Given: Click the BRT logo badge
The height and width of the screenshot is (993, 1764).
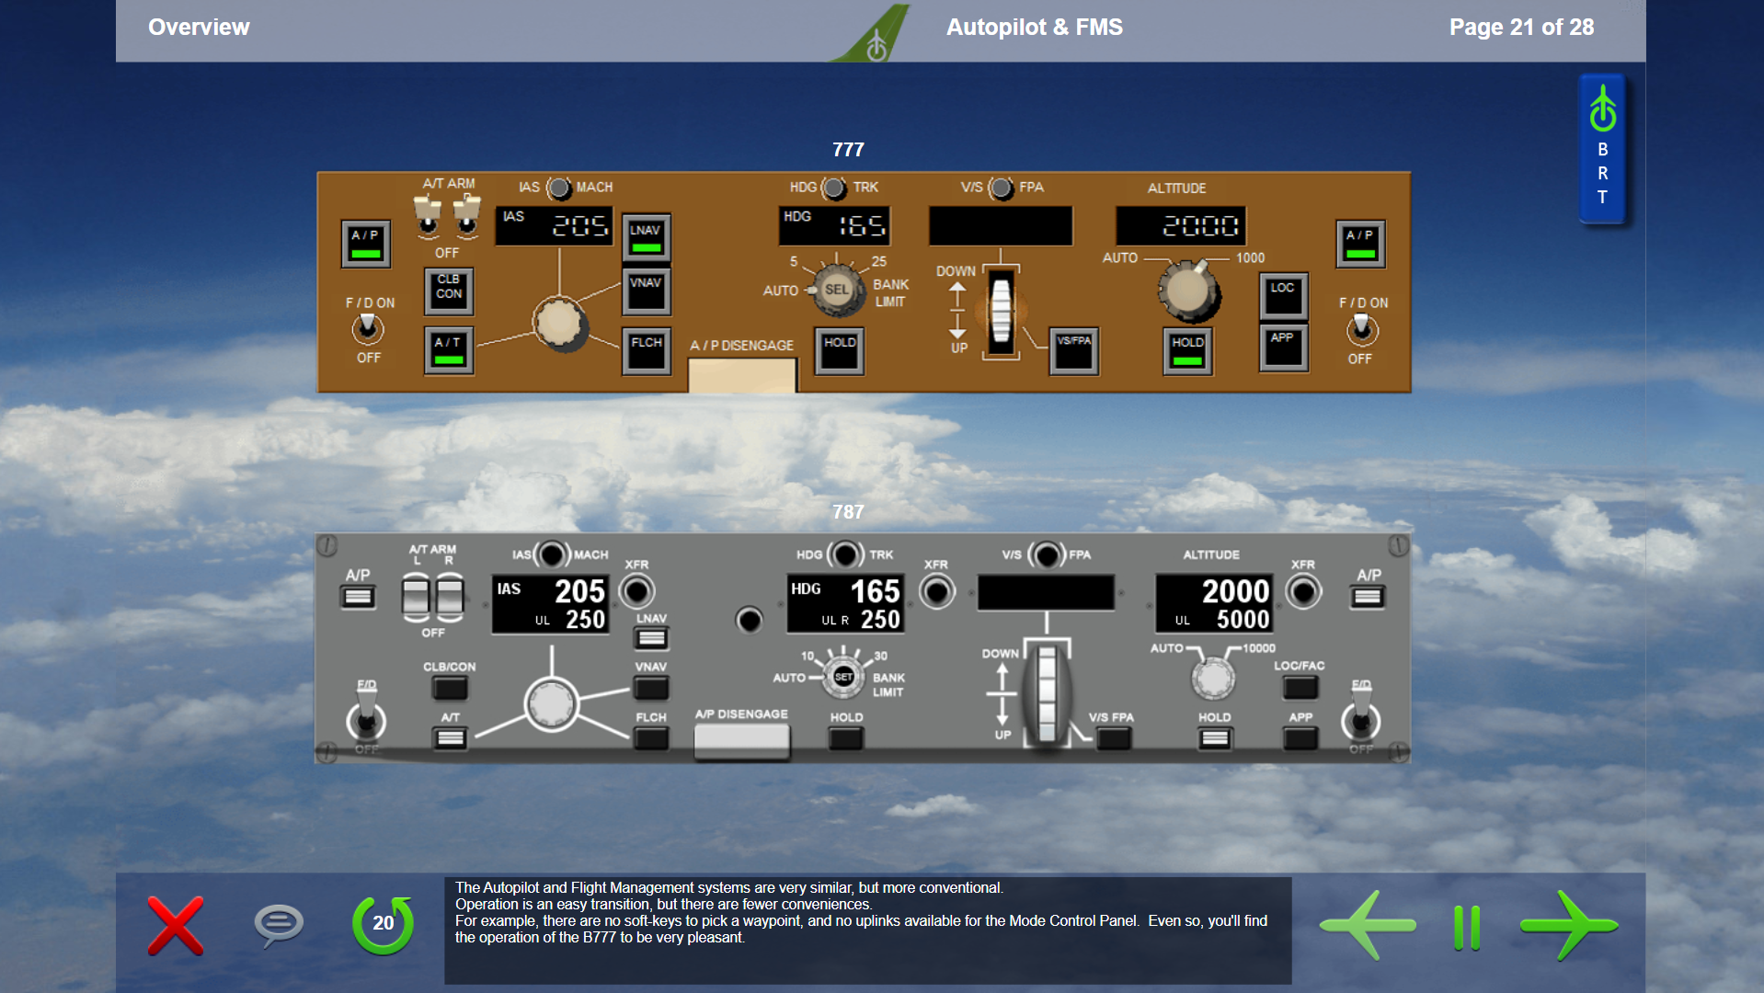Looking at the screenshot, I should tap(1602, 149).
